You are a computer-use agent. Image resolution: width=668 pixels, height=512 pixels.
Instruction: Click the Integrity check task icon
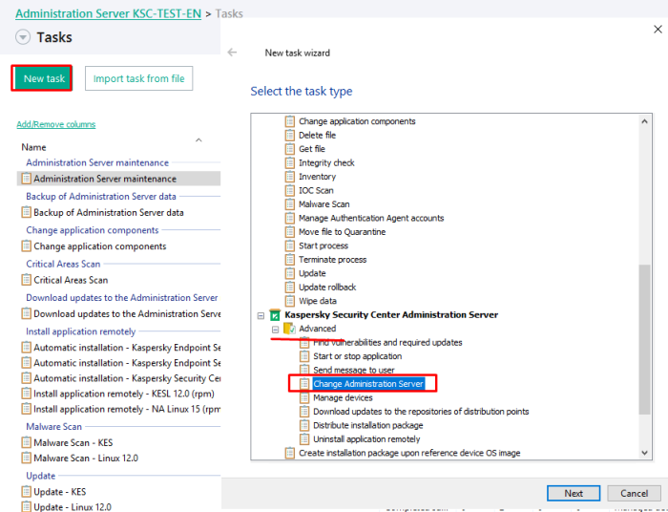290,162
